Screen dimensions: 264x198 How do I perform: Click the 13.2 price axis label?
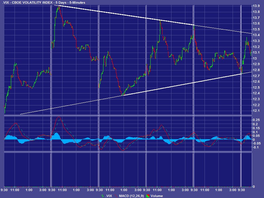coord(256,47)
